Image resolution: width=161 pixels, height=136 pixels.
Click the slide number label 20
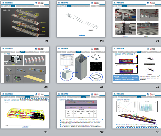tap(102, 41)
